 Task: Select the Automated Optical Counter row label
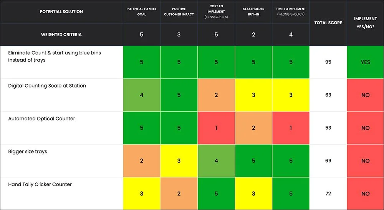pos(41,119)
